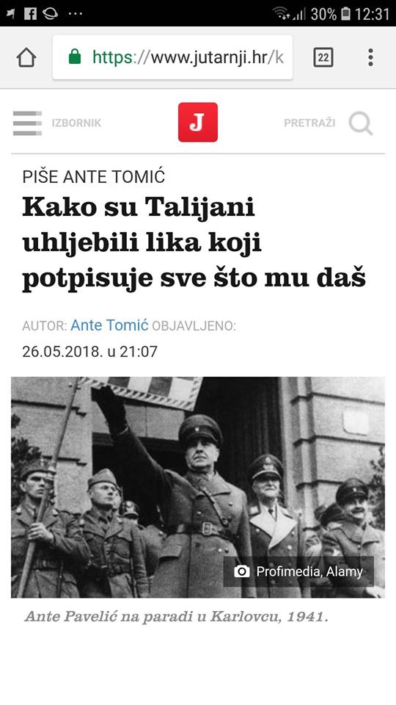Open Ante Tomić author link
This screenshot has width=396, height=705.
pyautogui.click(x=109, y=325)
